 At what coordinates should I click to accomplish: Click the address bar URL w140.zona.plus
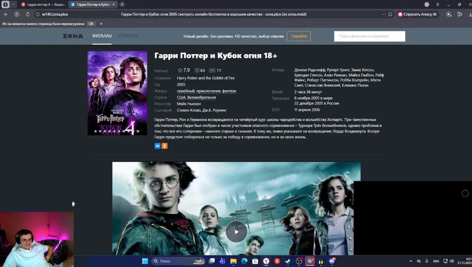(x=55, y=14)
